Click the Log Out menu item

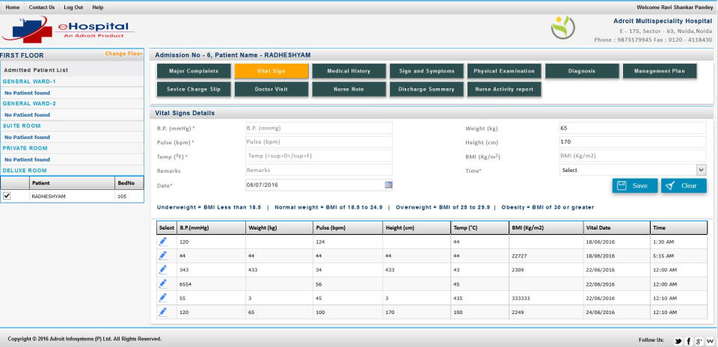(73, 7)
